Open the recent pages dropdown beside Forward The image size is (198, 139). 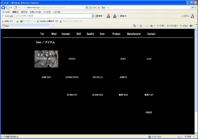tap(11, 8)
